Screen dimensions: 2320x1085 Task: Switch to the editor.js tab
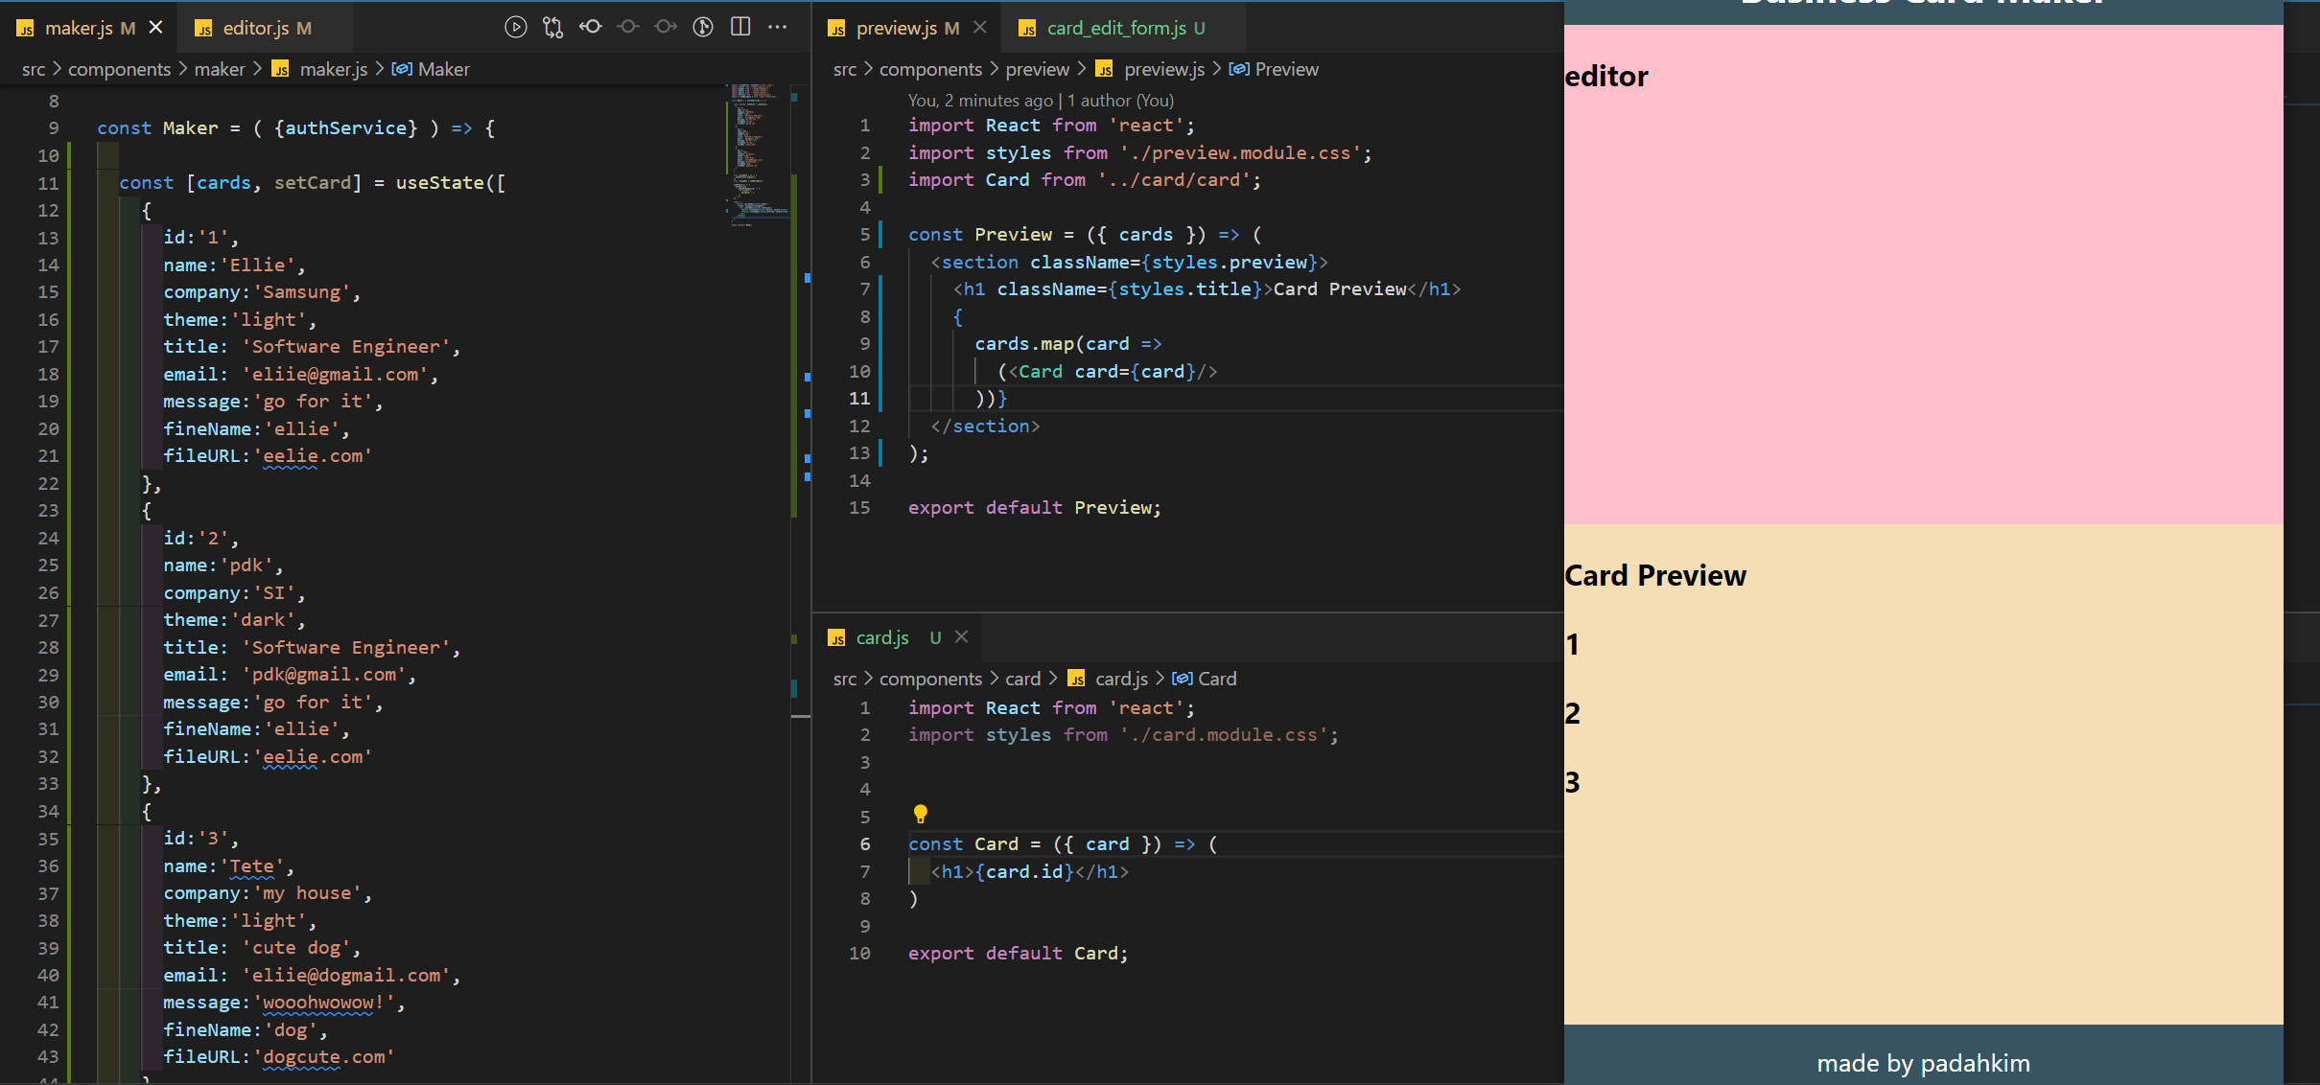(255, 28)
